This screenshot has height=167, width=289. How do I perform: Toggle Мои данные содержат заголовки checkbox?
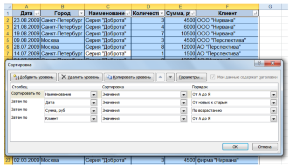coord(213,77)
